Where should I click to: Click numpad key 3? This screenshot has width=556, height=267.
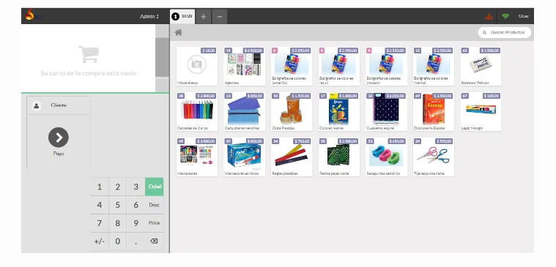136,187
